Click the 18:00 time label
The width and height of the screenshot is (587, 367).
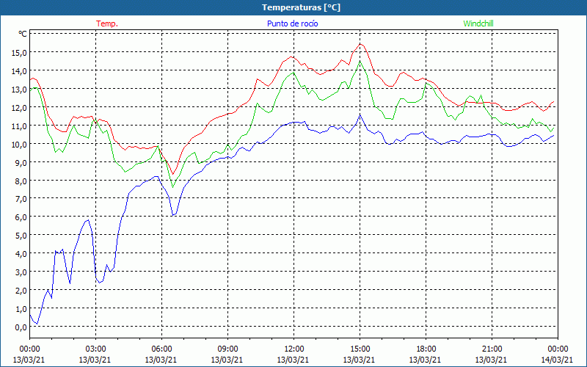426,349
